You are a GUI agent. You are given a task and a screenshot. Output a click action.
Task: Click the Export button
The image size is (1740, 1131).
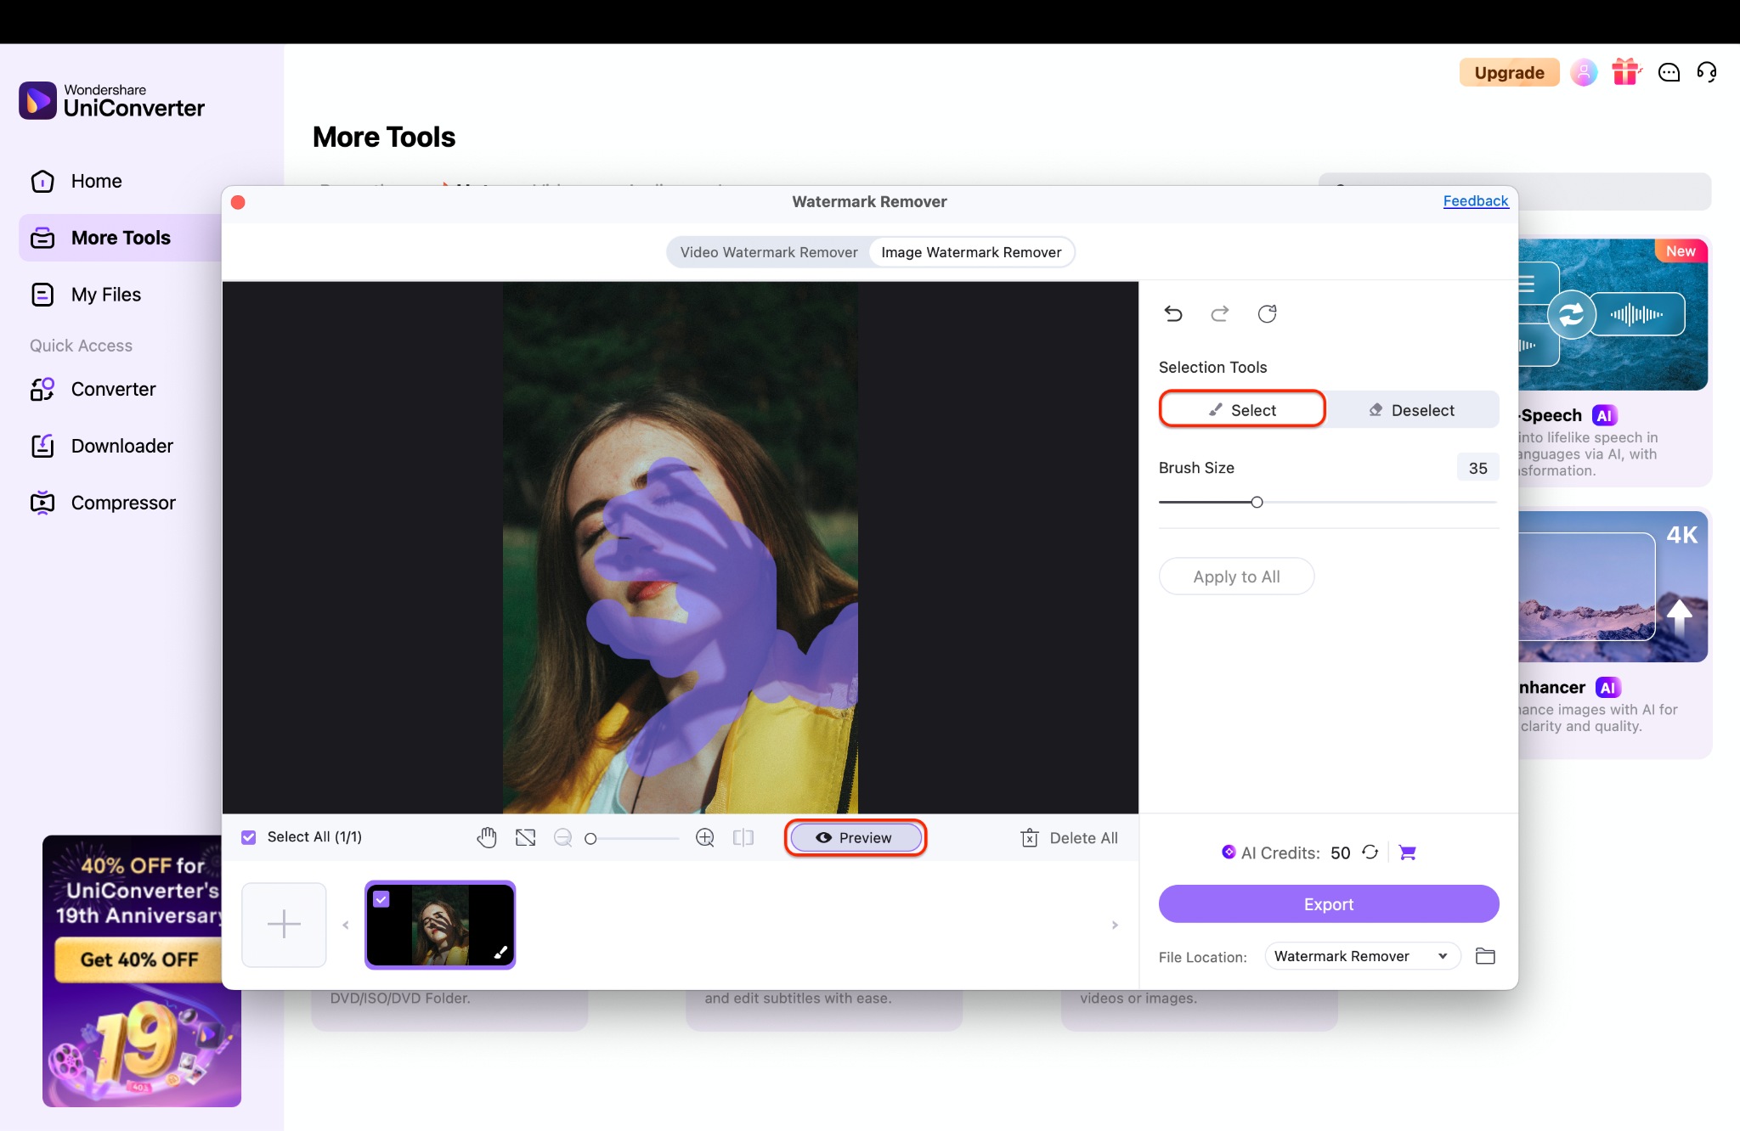click(x=1328, y=904)
